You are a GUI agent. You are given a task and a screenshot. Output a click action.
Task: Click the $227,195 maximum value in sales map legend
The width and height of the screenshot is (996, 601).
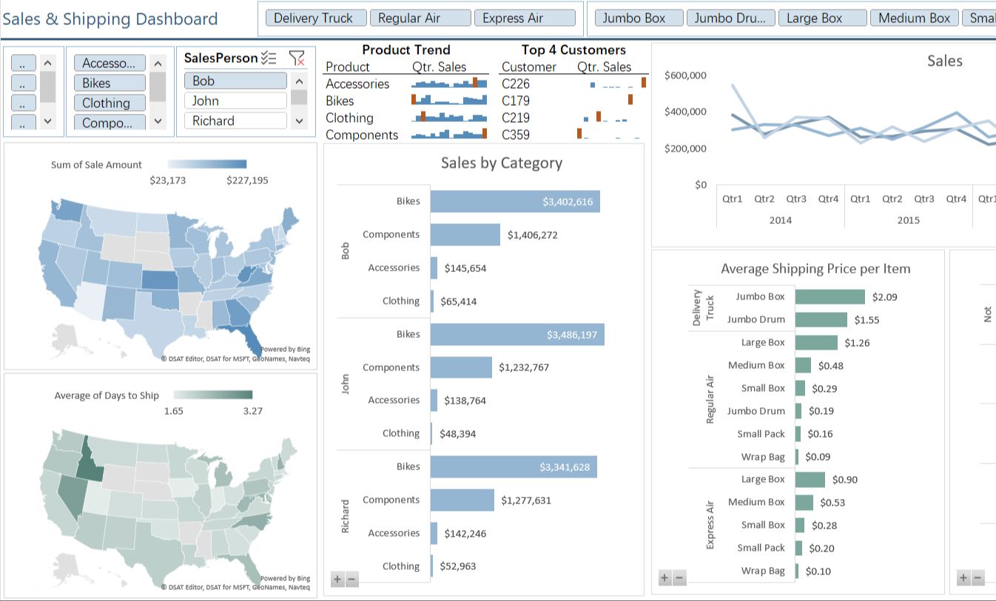[247, 180]
